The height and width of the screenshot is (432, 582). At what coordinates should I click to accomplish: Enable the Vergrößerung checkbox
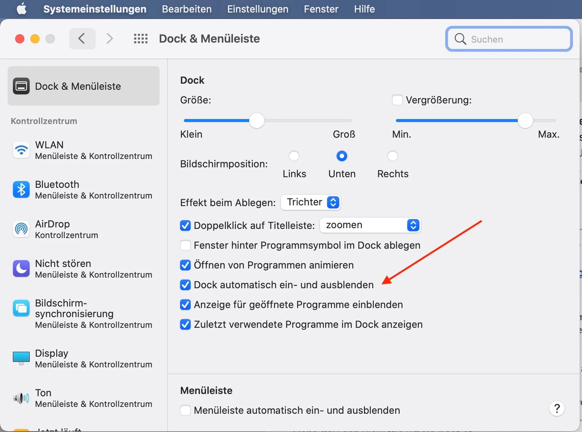397,100
